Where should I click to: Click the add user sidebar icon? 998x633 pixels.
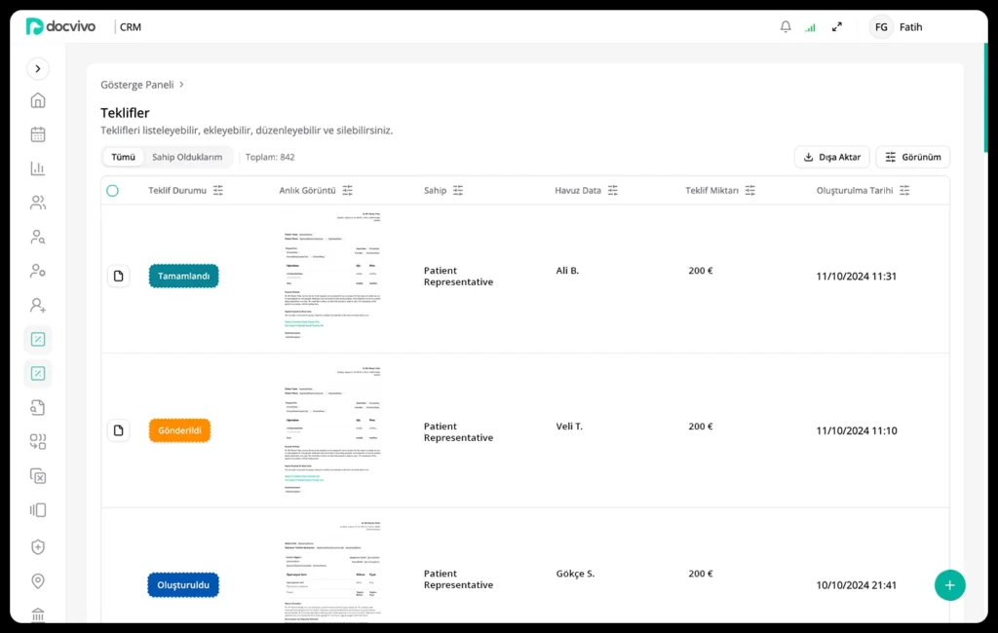(38, 305)
